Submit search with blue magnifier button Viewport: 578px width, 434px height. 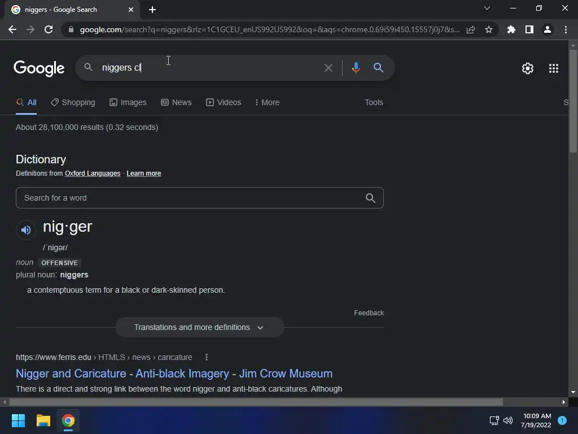[x=378, y=68]
